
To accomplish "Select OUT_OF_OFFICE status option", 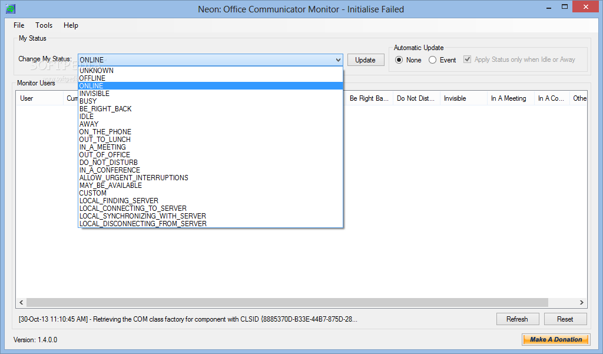I will pyautogui.click(x=210, y=155).
